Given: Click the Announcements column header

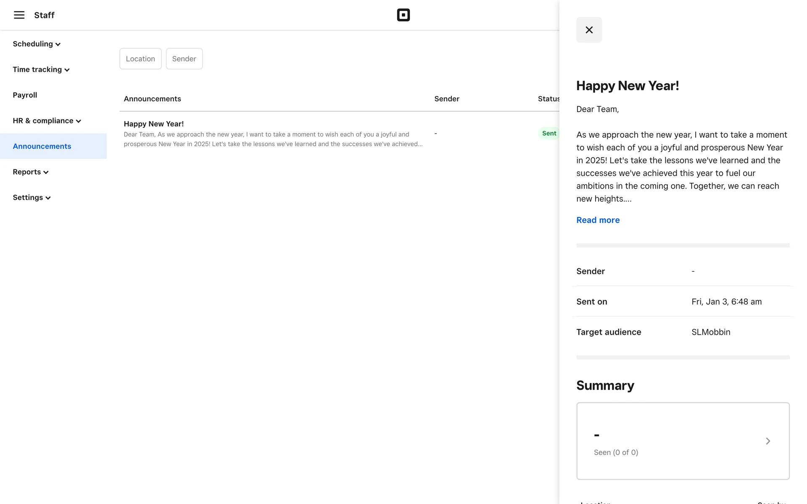Looking at the screenshot, I should click(x=152, y=99).
